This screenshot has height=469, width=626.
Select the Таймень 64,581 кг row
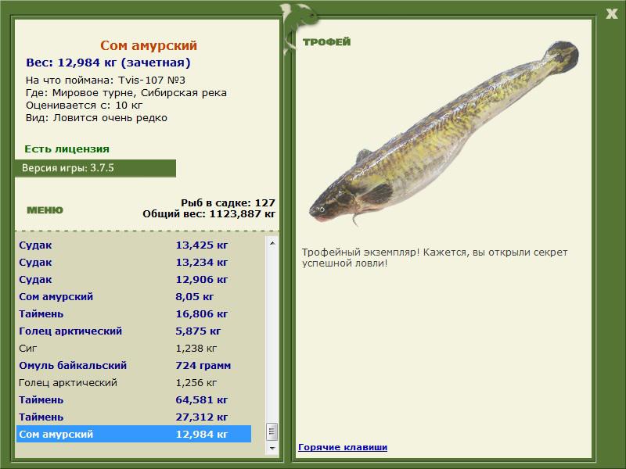134,399
